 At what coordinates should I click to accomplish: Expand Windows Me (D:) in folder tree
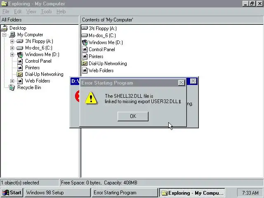click(12, 54)
